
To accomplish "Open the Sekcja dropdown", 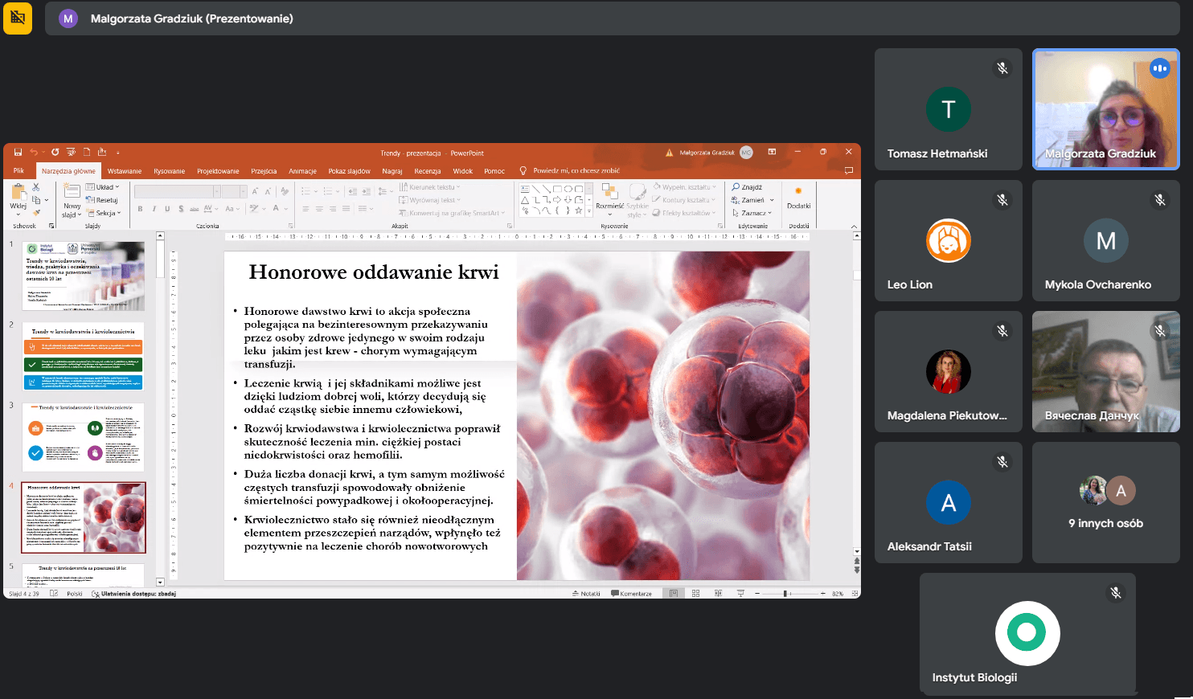I will point(103,213).
